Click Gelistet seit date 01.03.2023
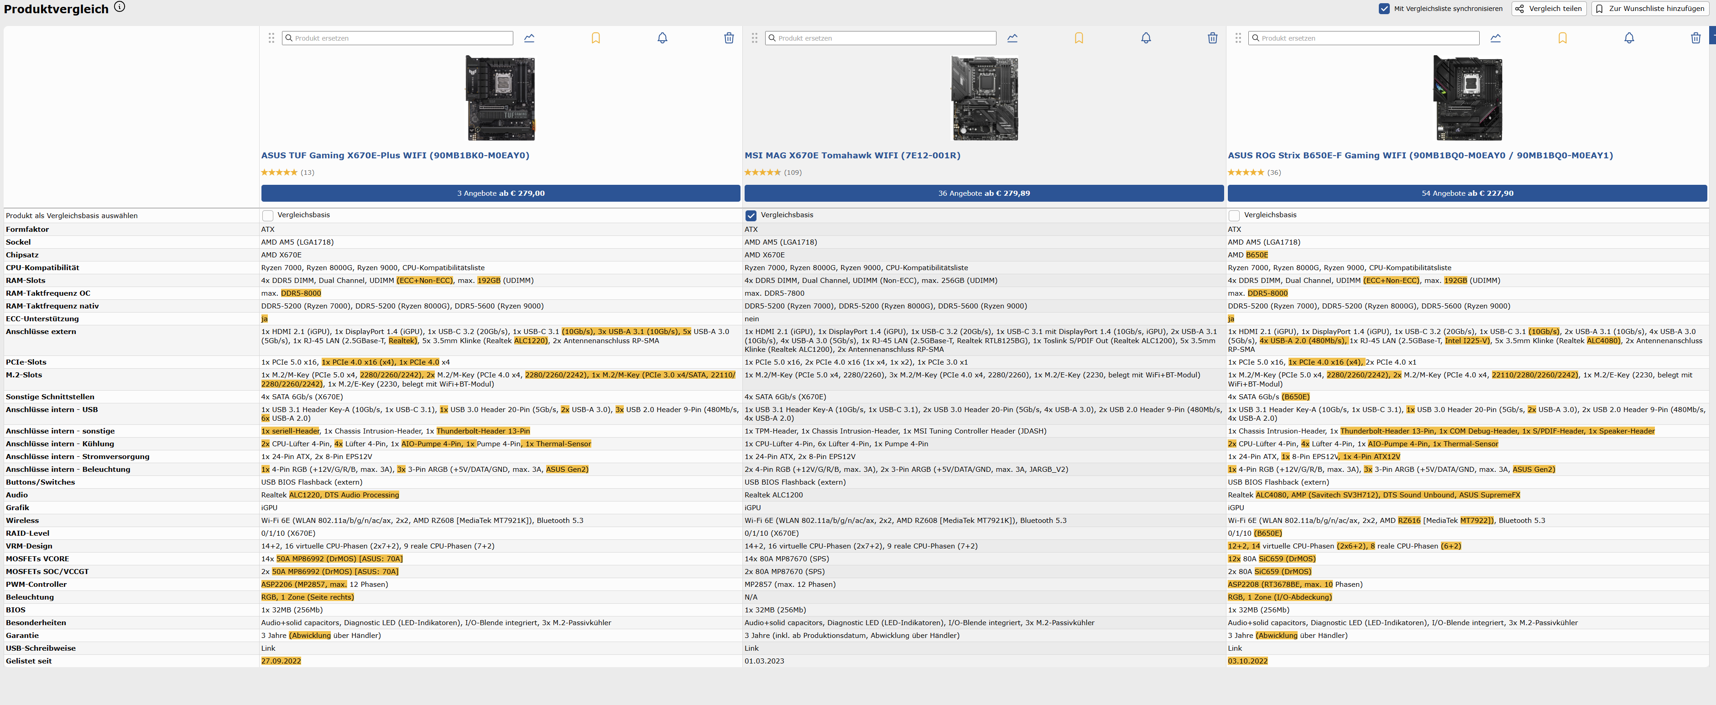Viewport: 1716px width, 705px height. tap(764, 661)
